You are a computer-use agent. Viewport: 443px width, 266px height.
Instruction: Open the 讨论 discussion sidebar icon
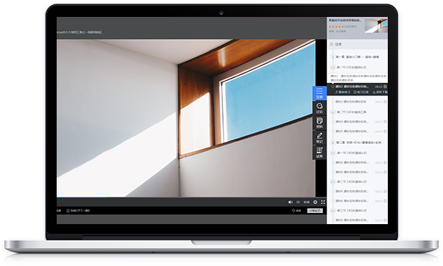point(319,108)
